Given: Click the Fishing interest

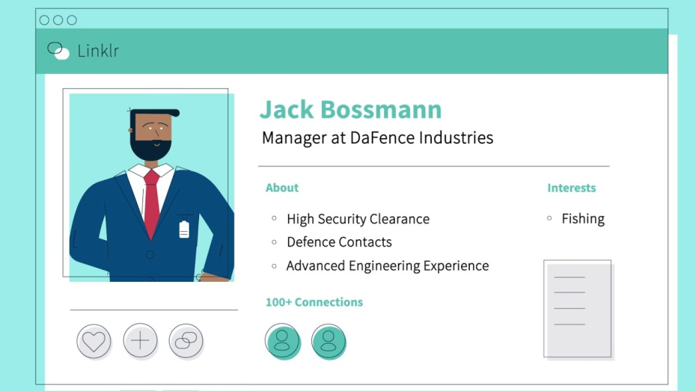Looking at the screenshot, I should tap(583, 219).
